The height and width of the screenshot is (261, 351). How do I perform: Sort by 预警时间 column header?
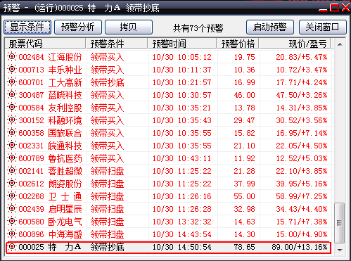tap(182, 44)
